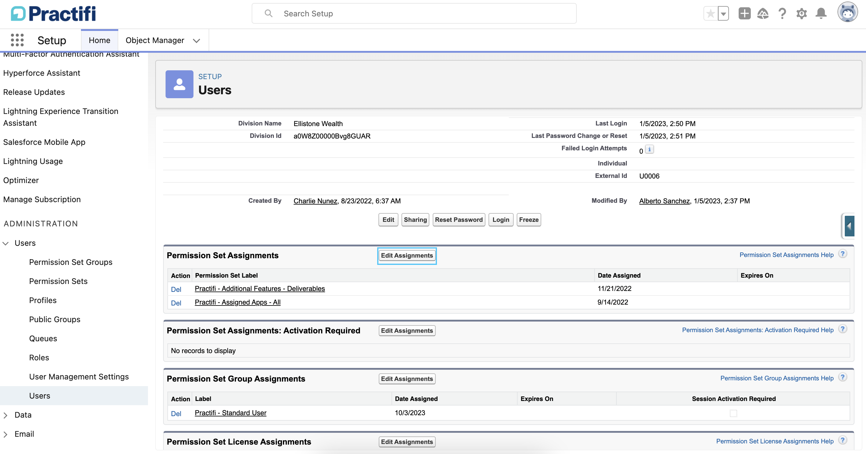This screenshot has height=454, width=866.
Task: Click the Sharing button
Action: [415, 220]
